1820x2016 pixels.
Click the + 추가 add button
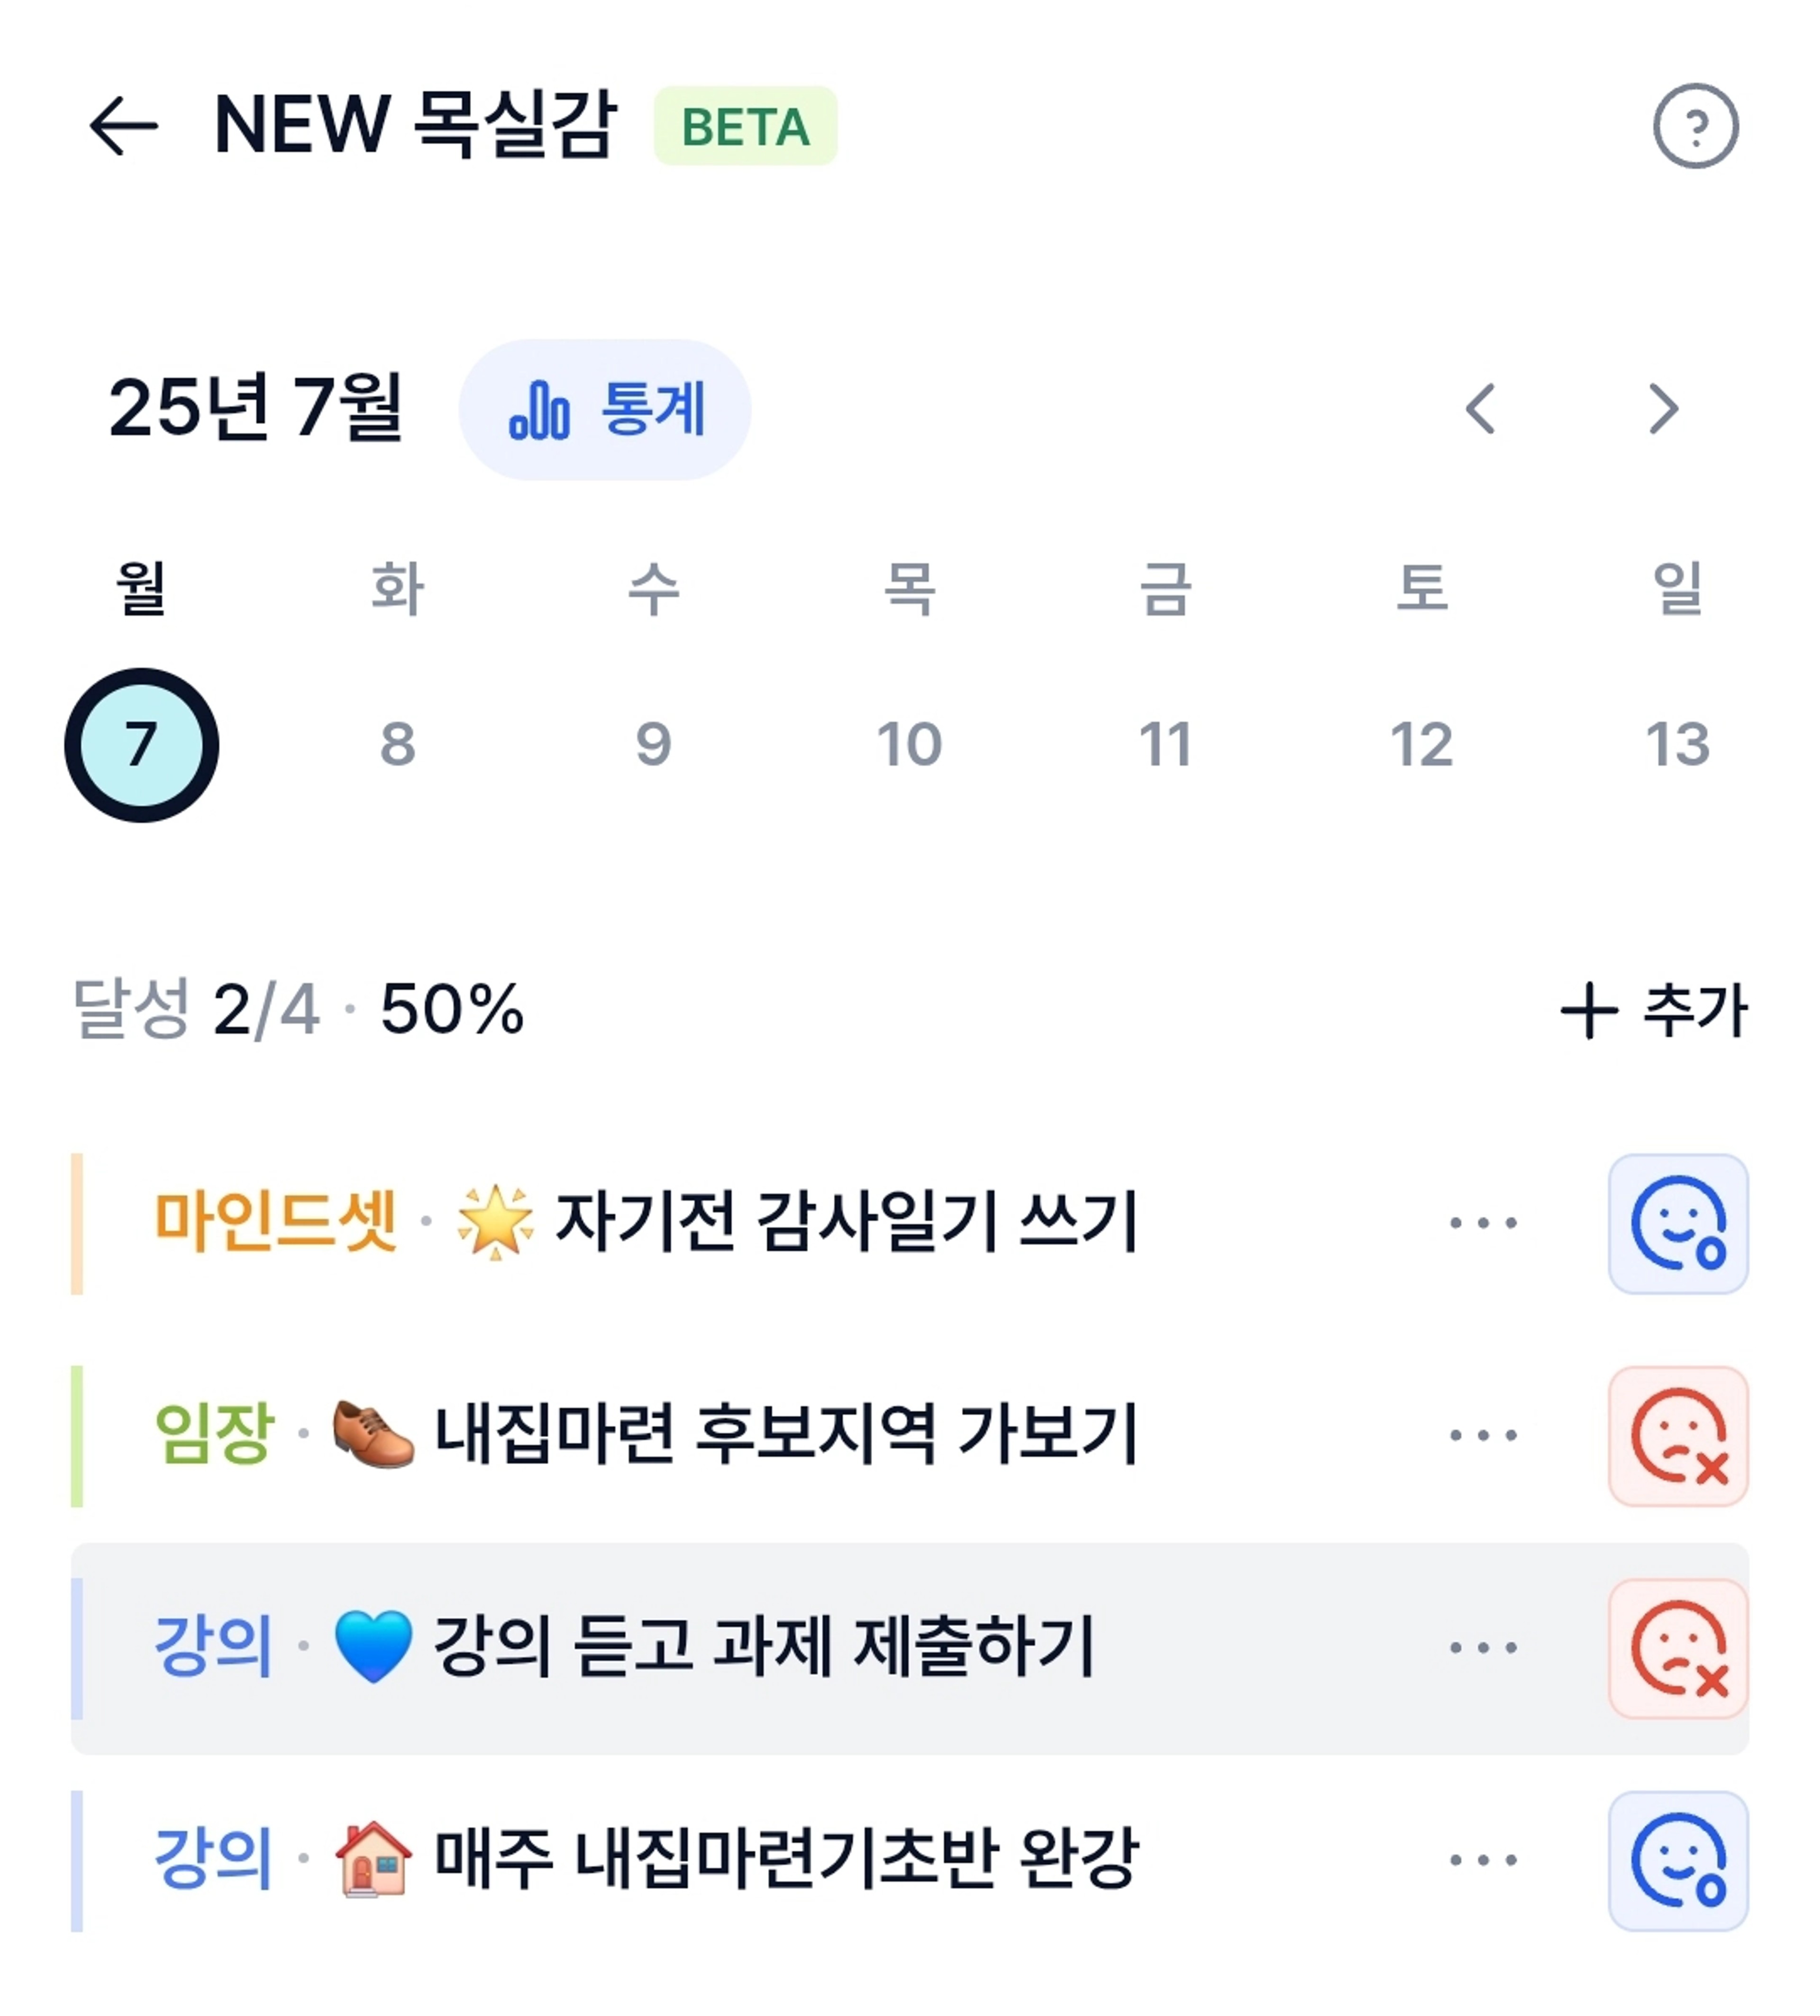[1653, 1010]
